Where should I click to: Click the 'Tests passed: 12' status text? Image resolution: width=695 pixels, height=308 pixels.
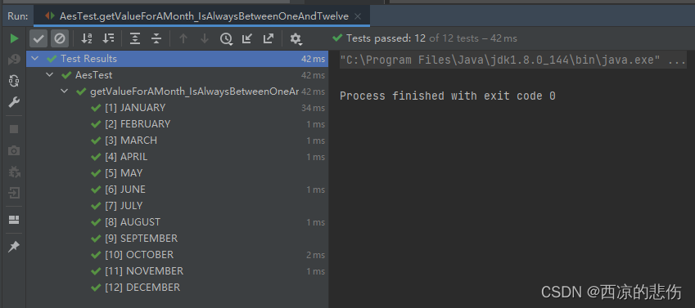point(386,38)
